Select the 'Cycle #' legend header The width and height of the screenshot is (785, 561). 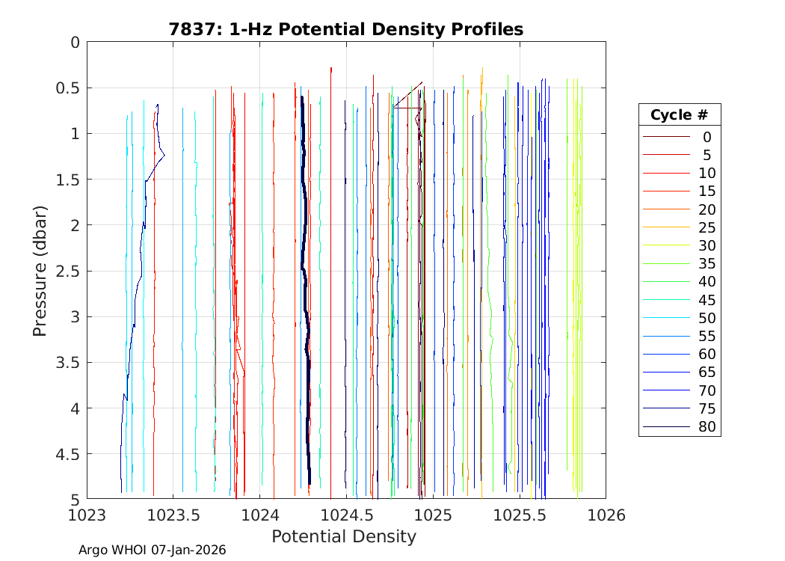point(679,115)
